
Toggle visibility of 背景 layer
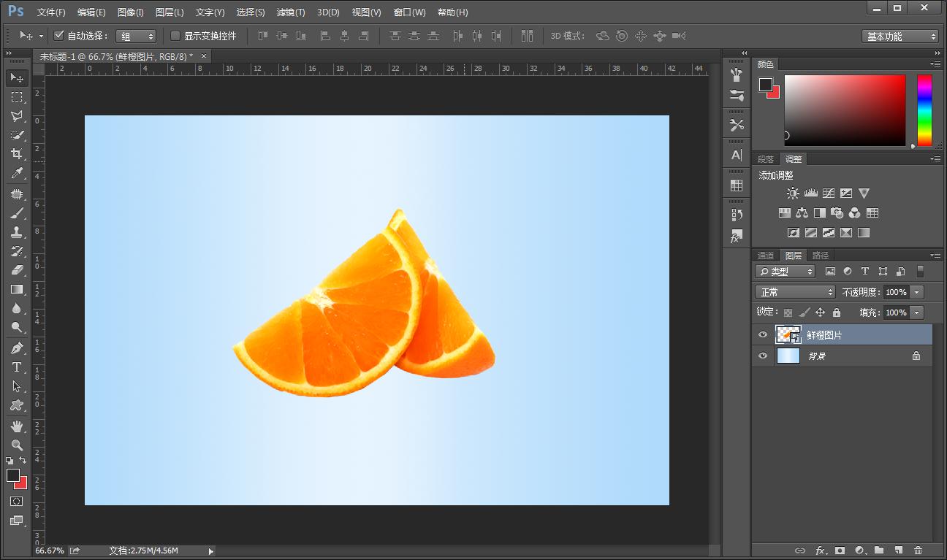pos(763,356)
